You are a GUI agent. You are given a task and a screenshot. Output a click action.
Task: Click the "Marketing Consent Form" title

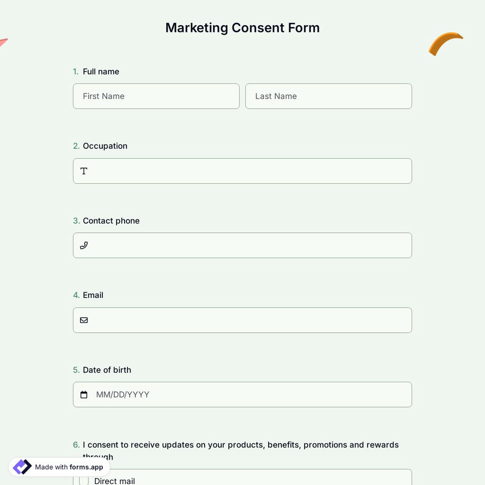coord(242,27)
